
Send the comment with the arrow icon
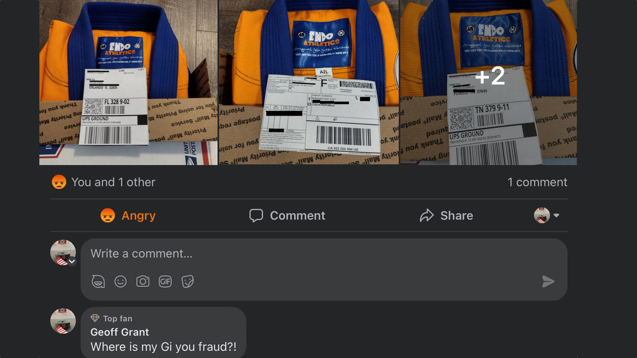(548, 281)
